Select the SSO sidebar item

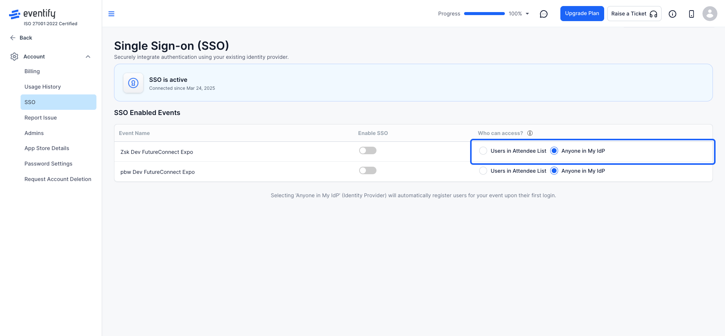tap(59, 102)
